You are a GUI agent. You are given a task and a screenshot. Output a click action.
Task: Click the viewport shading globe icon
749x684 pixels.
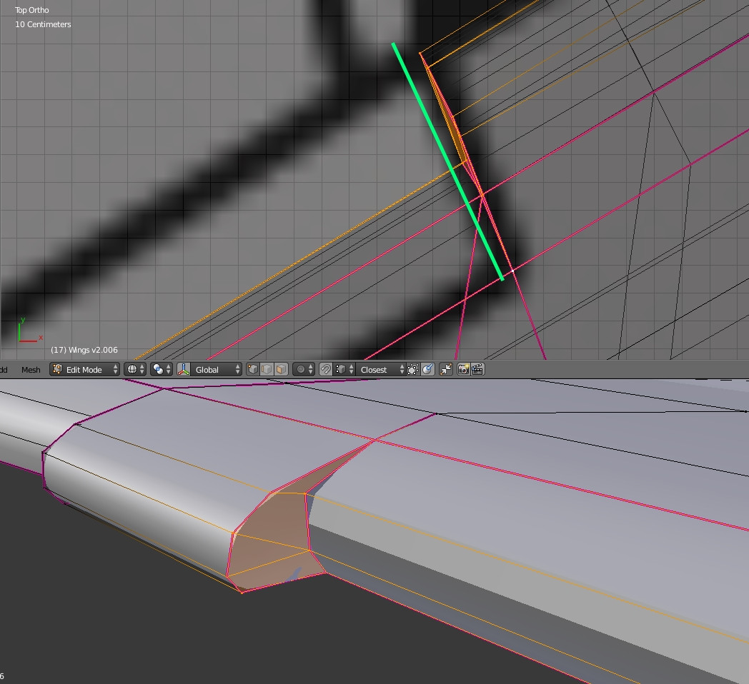132,369
